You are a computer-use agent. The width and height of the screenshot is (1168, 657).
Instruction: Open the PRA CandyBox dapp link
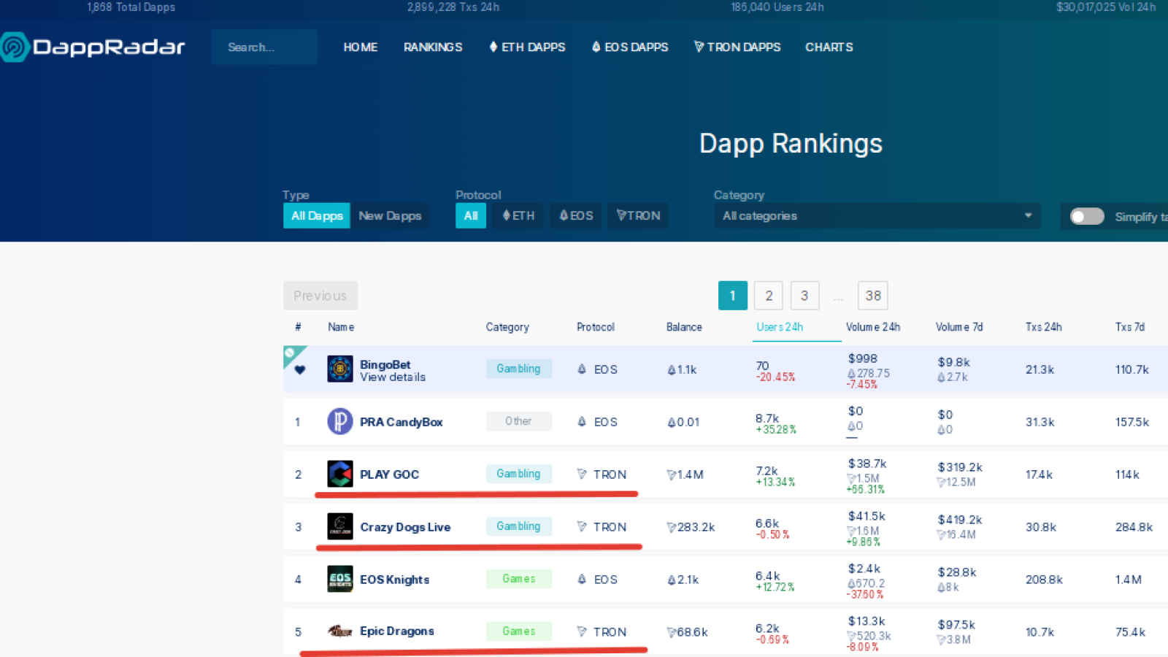click(x=401, y=422)
